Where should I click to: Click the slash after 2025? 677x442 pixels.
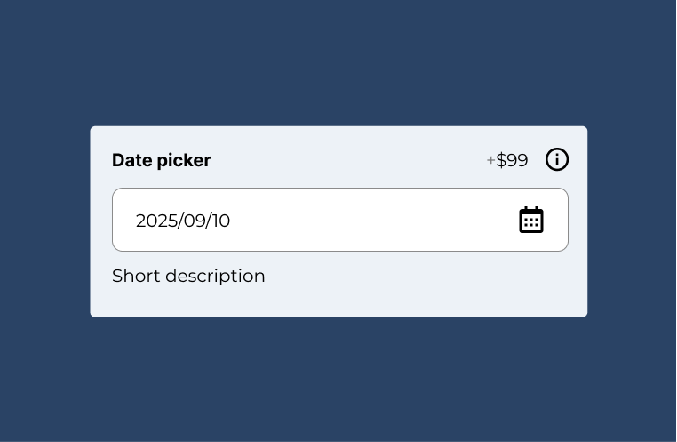[x=180, y=221]
